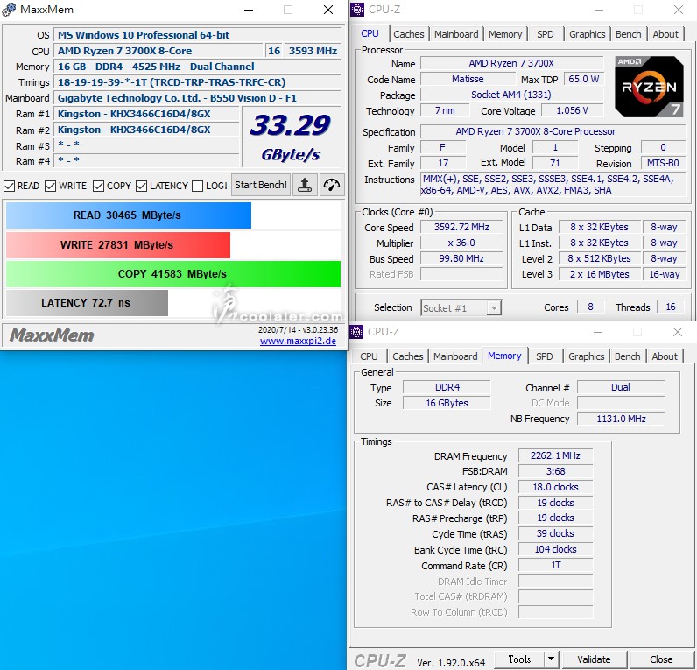Switch to Graphics tab in upper CPU-Z window
The width and height of the screenshot is (697, 670).
[588, 34]
